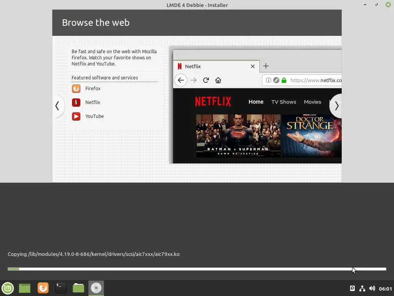394x296 pixels.
Task: Click the new tab plus button
Action: 266,66
